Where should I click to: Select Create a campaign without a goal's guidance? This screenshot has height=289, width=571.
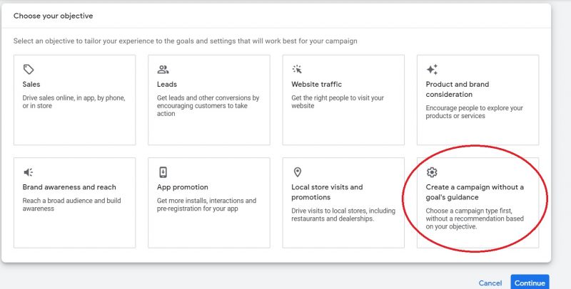point(477,203)
